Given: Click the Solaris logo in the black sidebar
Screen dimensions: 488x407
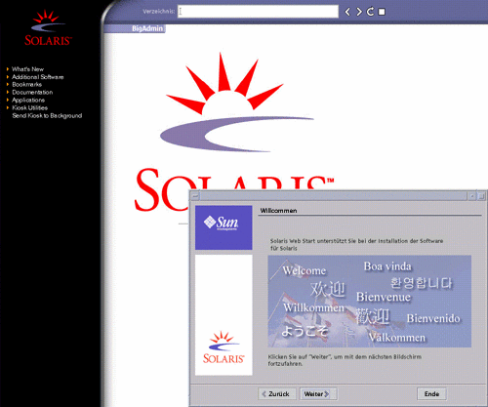Looking at the screenshot, I should 48,28.
